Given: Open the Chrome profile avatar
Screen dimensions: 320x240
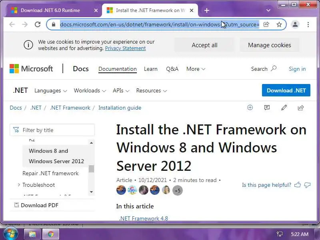Looking at the screenshot, I should coord(295,24).
